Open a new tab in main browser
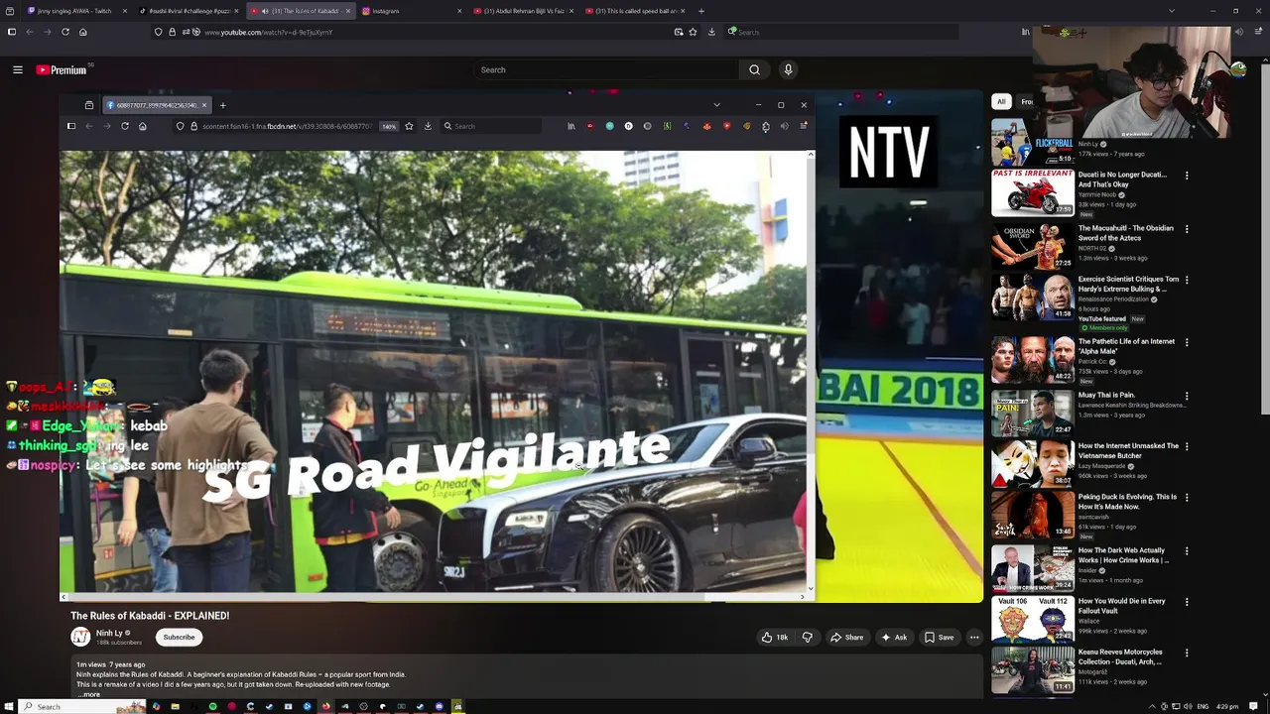1270x714 pixels. (x=701, y=11)
